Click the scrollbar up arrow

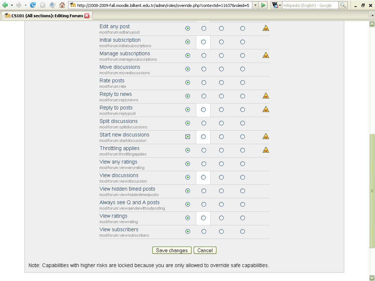(x=372, y=24)
